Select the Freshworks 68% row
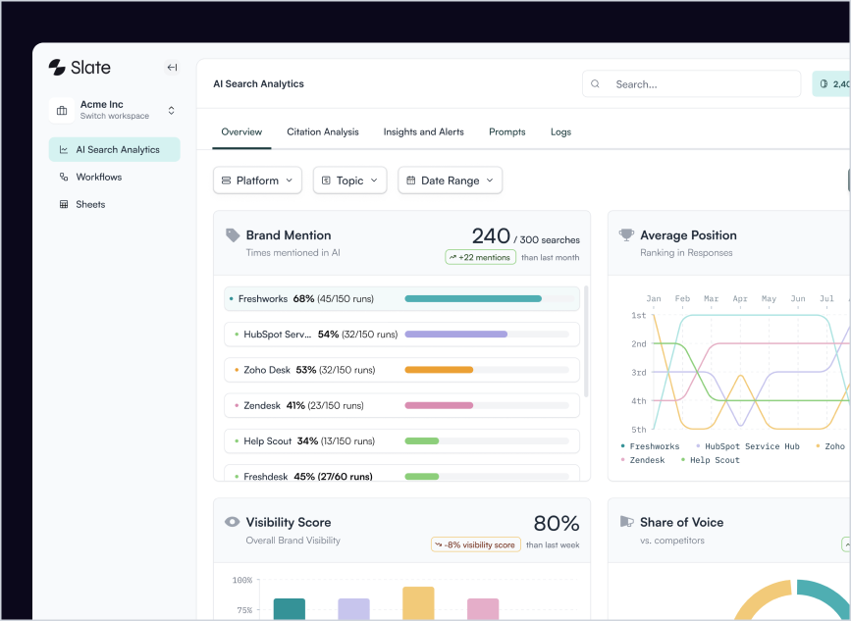The image size is (851, 621). 401,299
